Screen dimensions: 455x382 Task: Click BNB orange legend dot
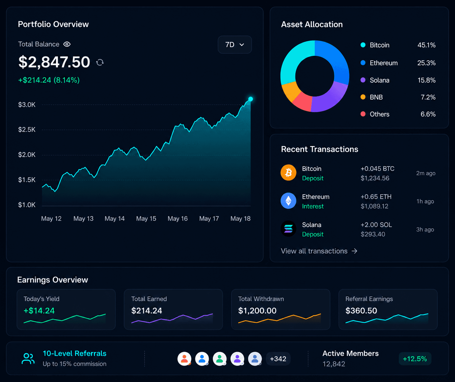tap(363, 97)
